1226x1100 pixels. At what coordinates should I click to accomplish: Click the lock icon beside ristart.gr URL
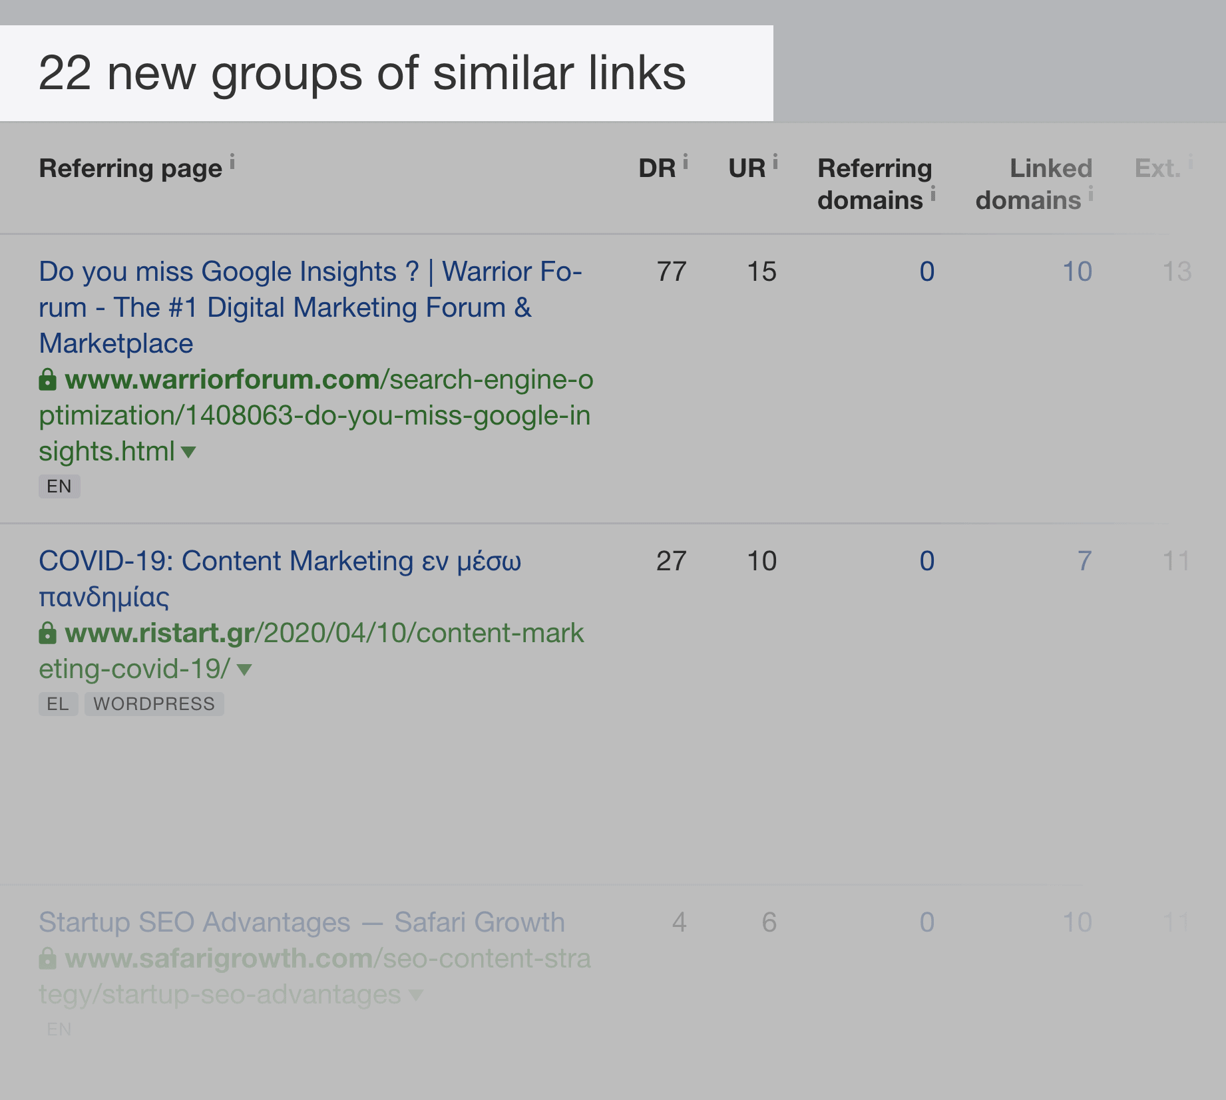click(x=47, y=633)
